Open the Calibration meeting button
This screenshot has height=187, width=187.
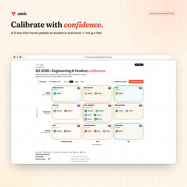[x=120, y=82]
